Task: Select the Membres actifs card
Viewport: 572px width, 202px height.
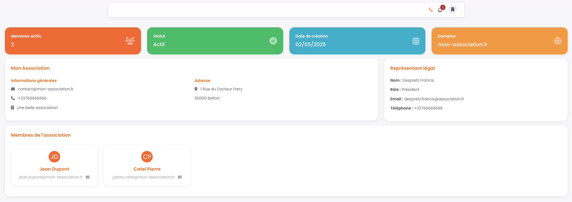Action: click(73, 41)
